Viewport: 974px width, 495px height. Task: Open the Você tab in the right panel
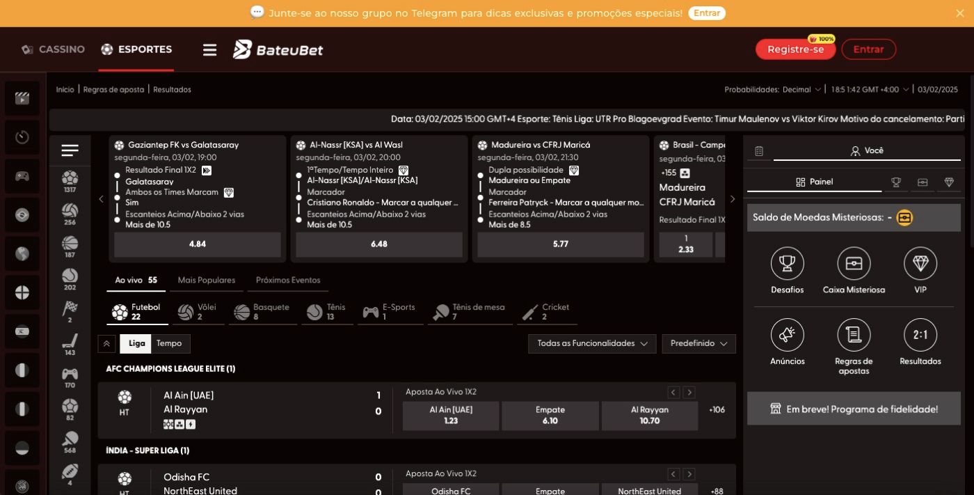coord(867,151)
